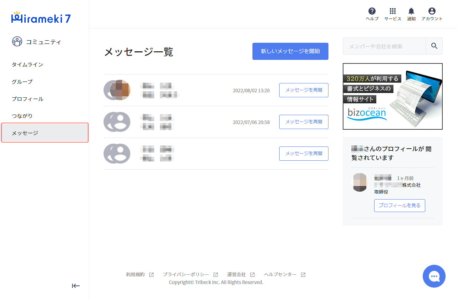Screen dimensions: 457x299
Task: Click the メッセージ一覧 page heading
Action: point(139,52)
